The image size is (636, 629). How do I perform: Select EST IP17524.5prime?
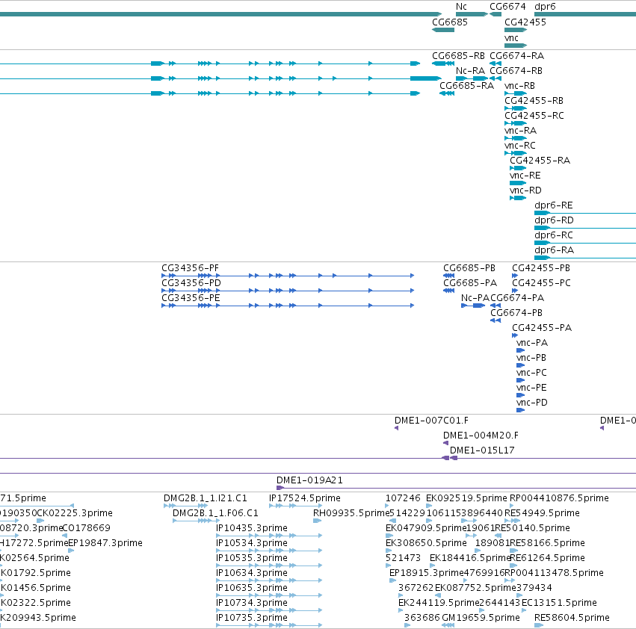(305, 498)
